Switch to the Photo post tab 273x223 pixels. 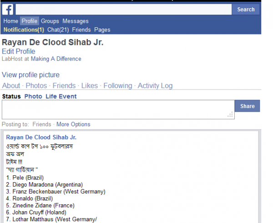point(33,96)
